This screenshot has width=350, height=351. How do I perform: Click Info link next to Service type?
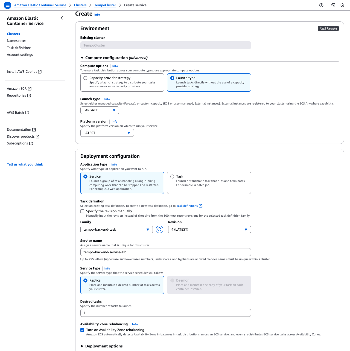pyautogui.click(x=107, y=268)
